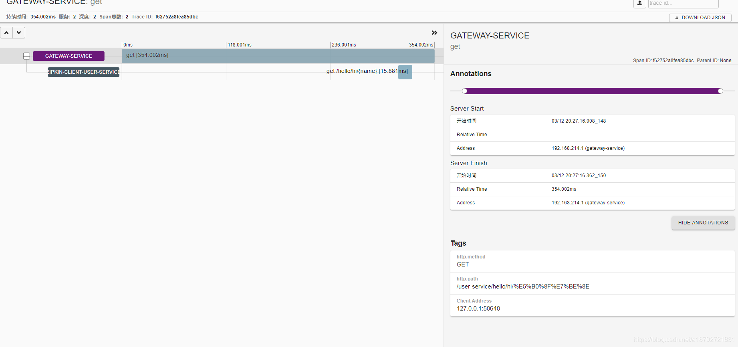Click the Server Start heading
Viewport: 738px width, 347px height.
[467, 109]
